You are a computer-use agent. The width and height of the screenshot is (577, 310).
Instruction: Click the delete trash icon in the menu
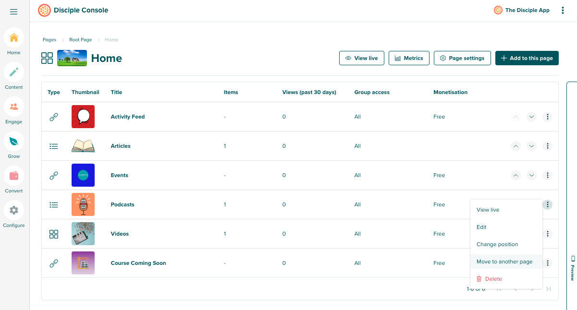479,279
